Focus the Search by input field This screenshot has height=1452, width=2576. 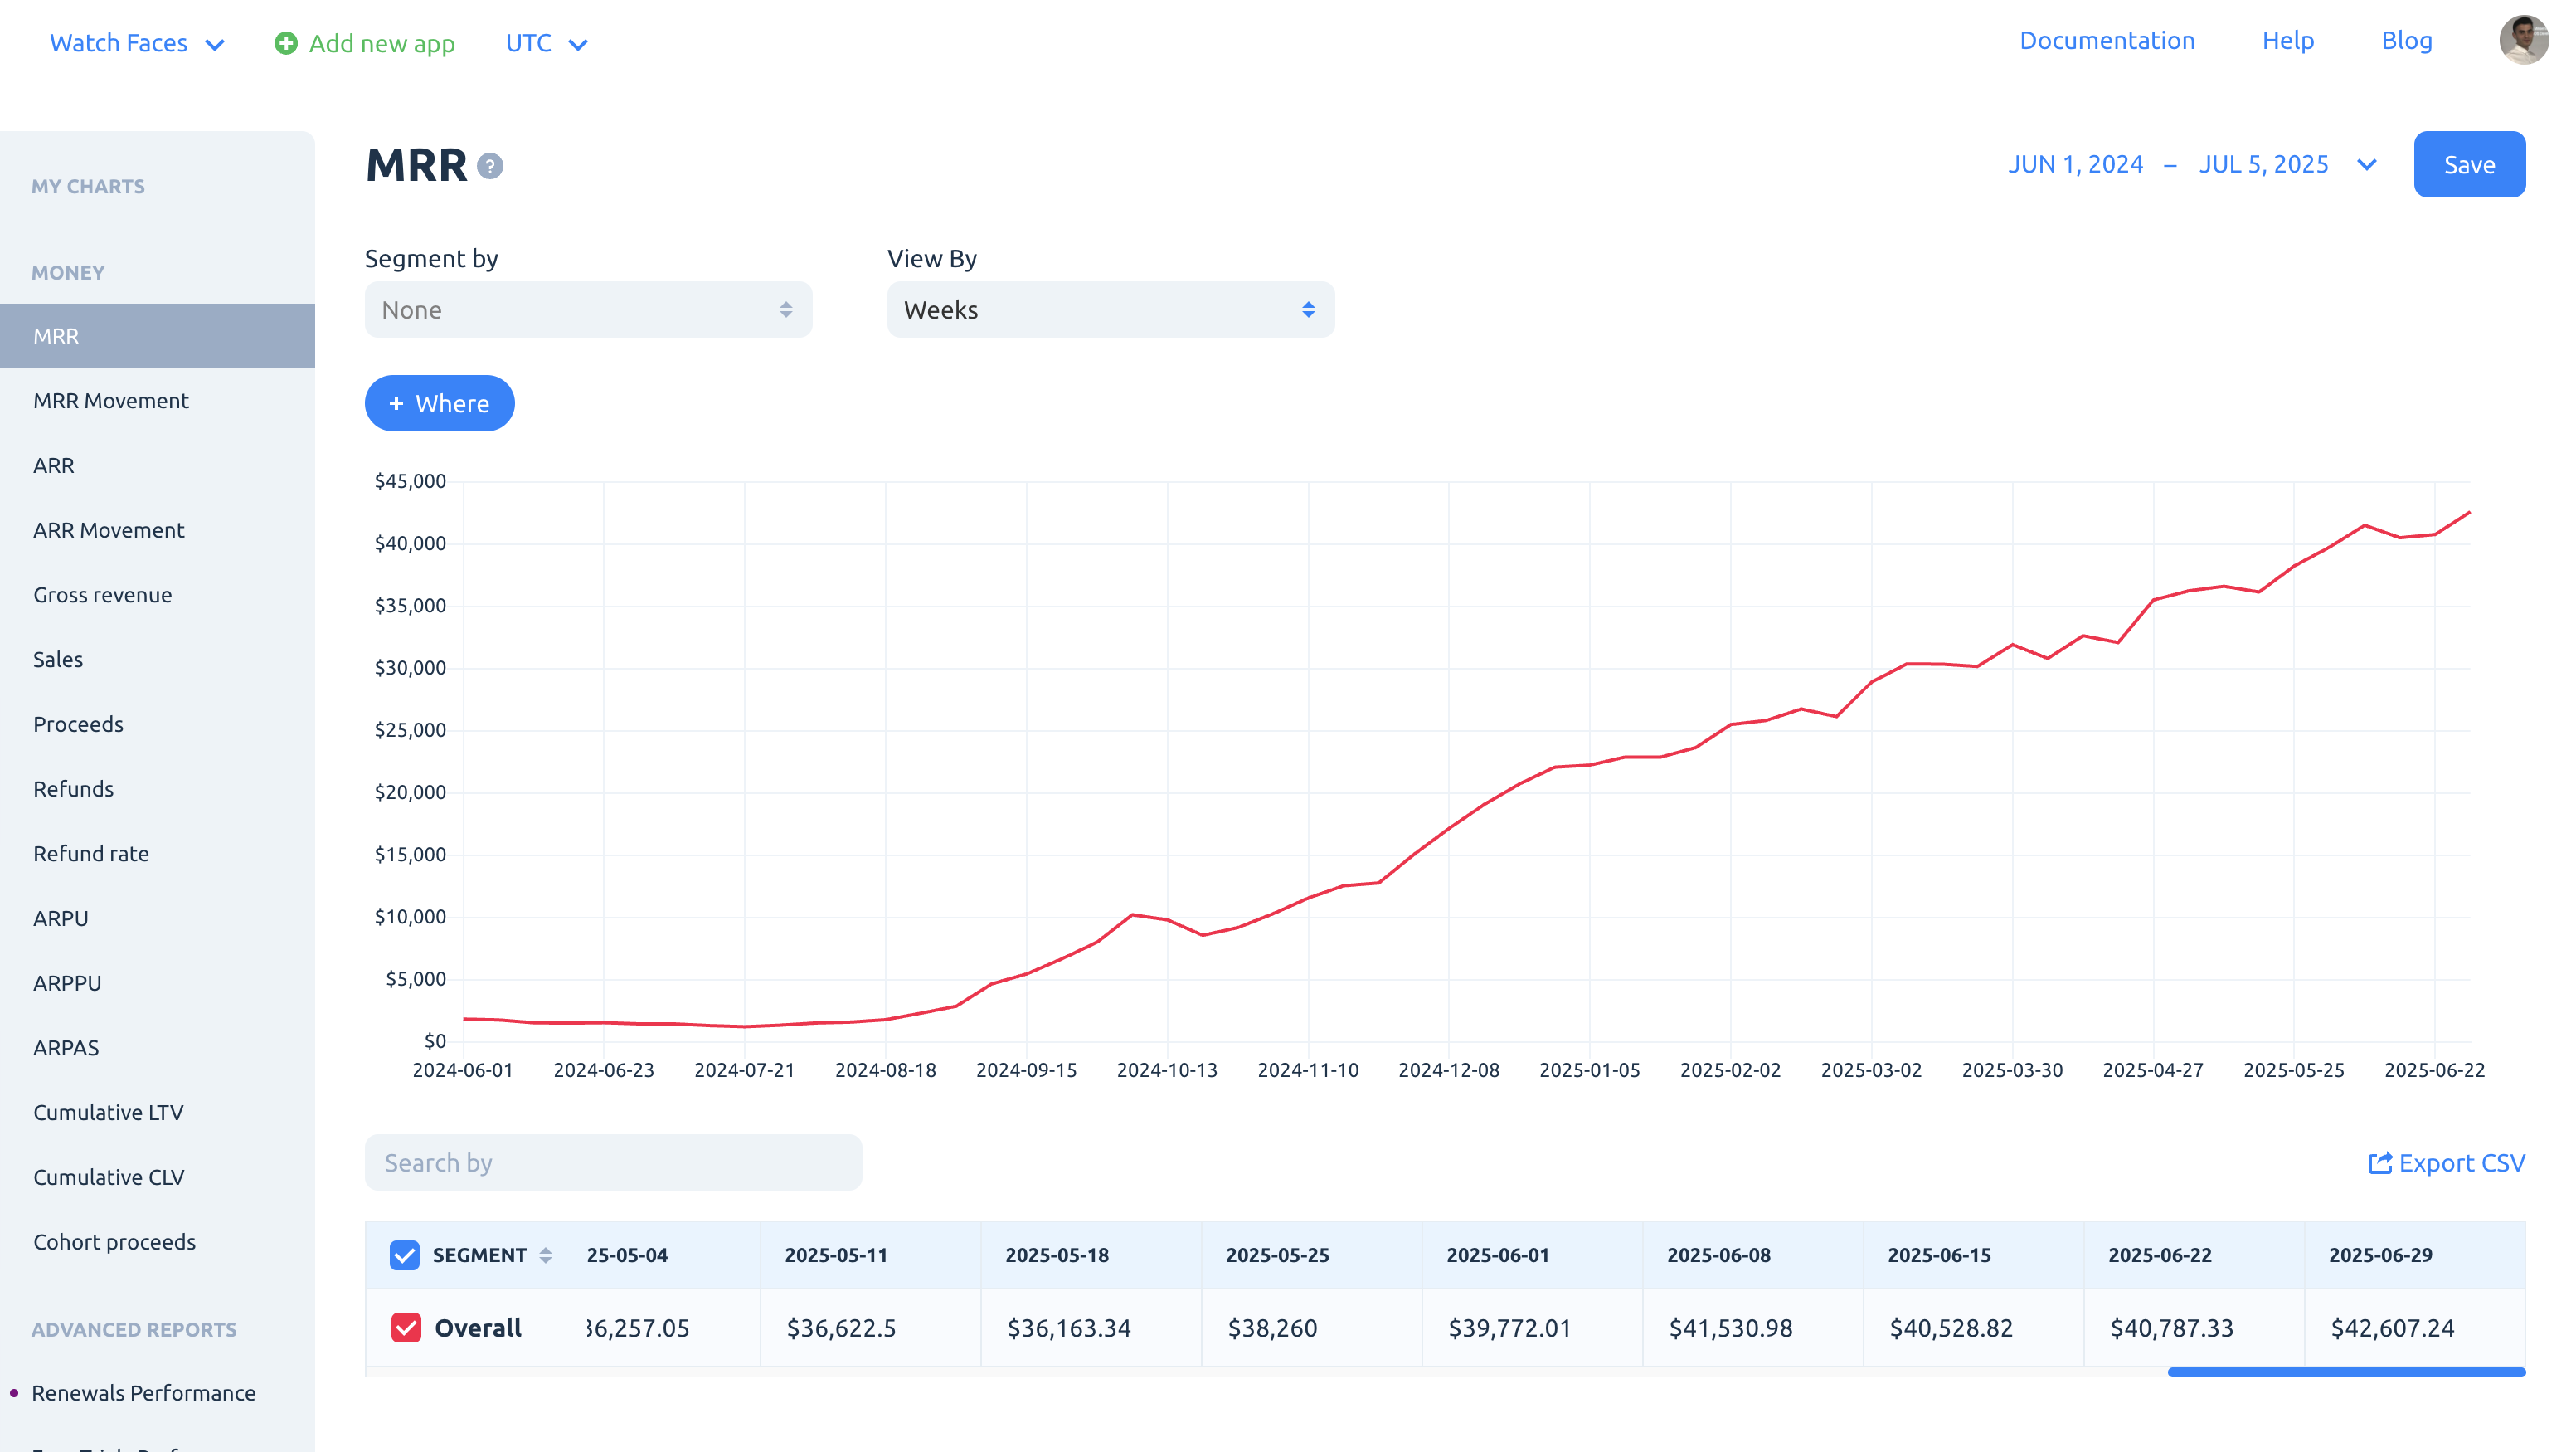point(613,1162)
